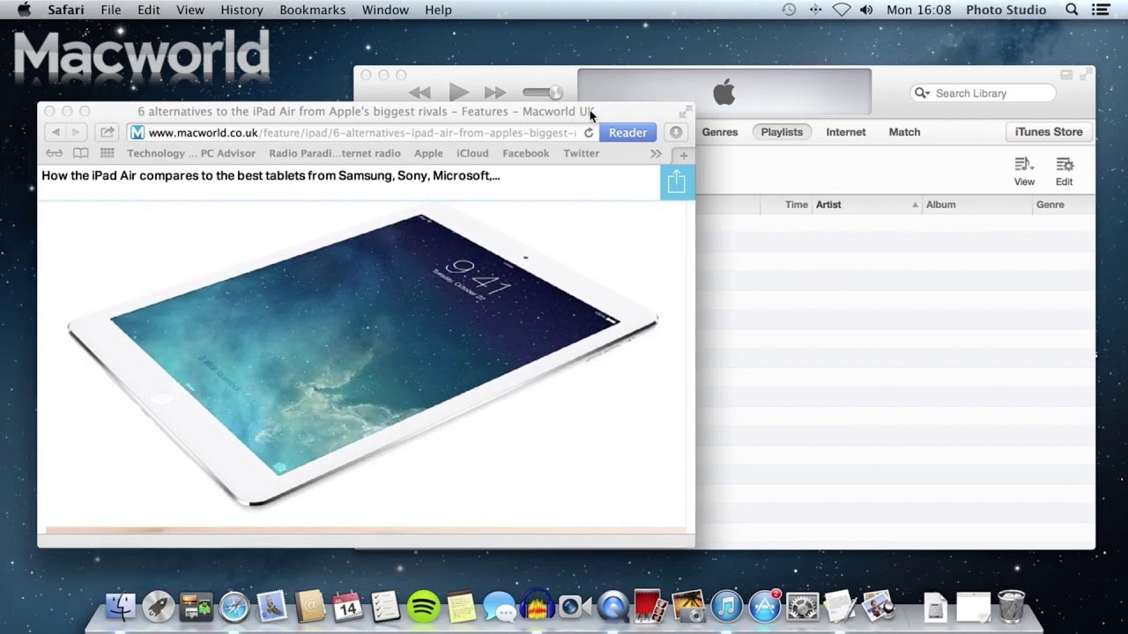This screenshot has width=1128, height=634.
Task: Open the Radio Paradise internet radio bookmark
Action: [x=335, y=153]
